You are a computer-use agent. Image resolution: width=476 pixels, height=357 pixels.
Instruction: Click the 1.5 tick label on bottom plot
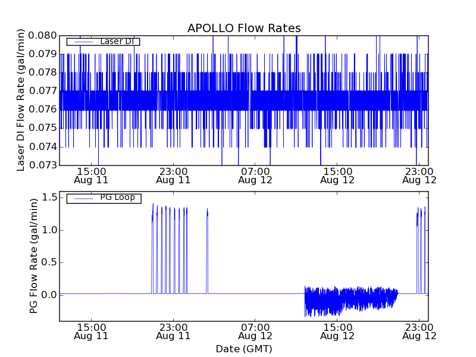[x=50, y=197]
